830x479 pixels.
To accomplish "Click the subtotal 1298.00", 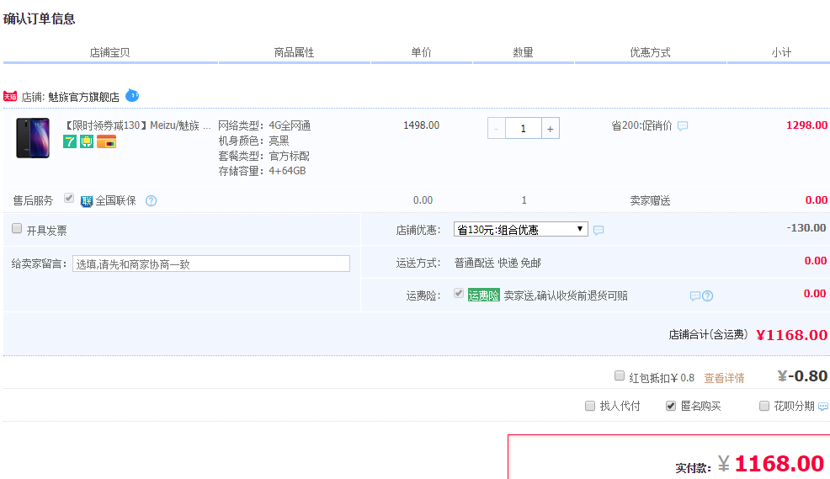I will click(x=806, y=125).
